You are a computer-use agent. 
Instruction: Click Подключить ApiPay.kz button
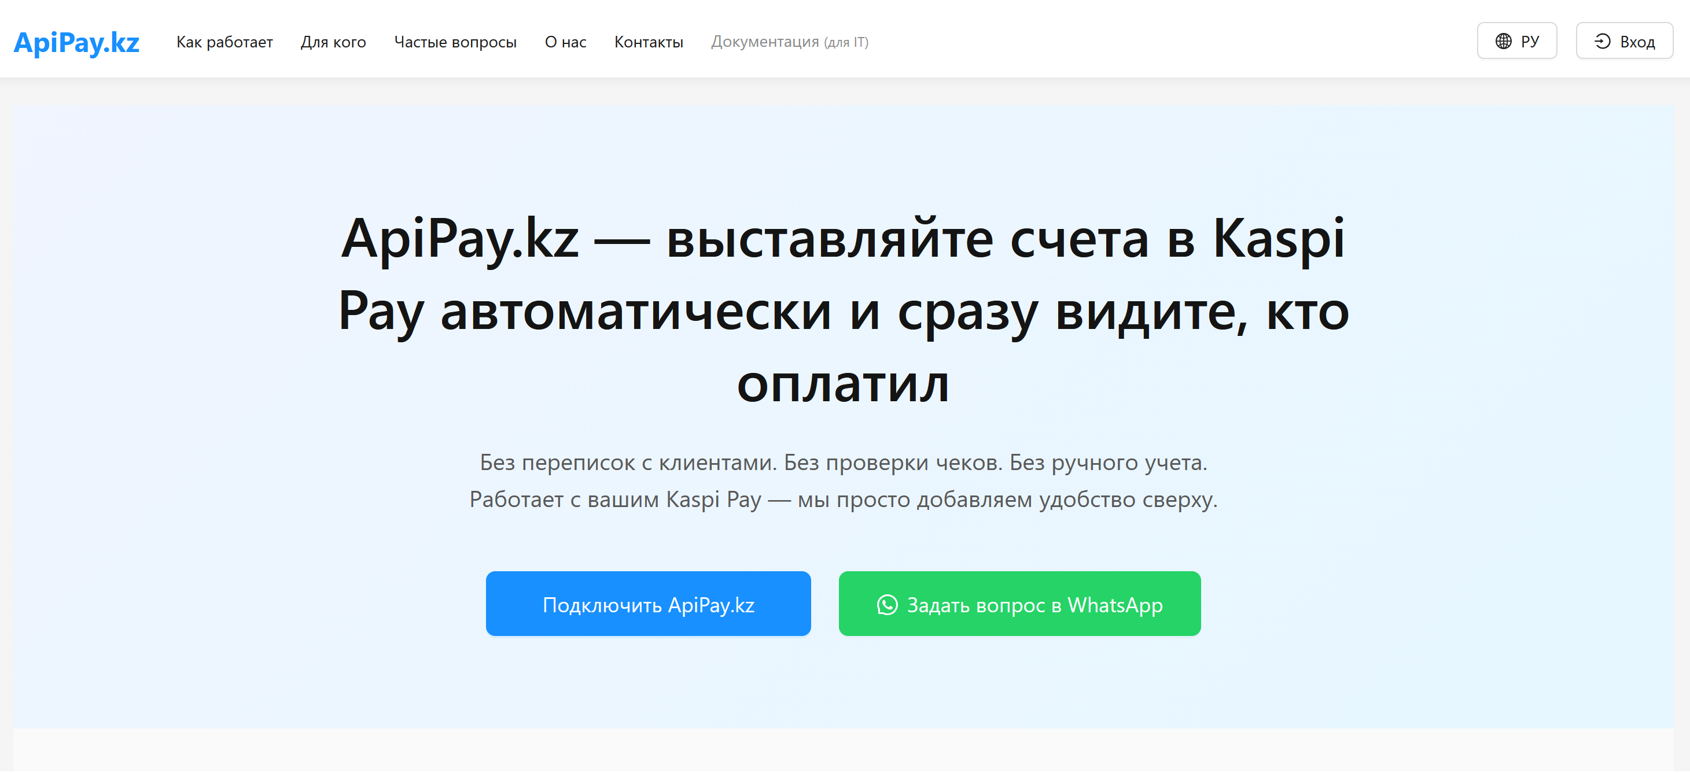pos(648,603)
